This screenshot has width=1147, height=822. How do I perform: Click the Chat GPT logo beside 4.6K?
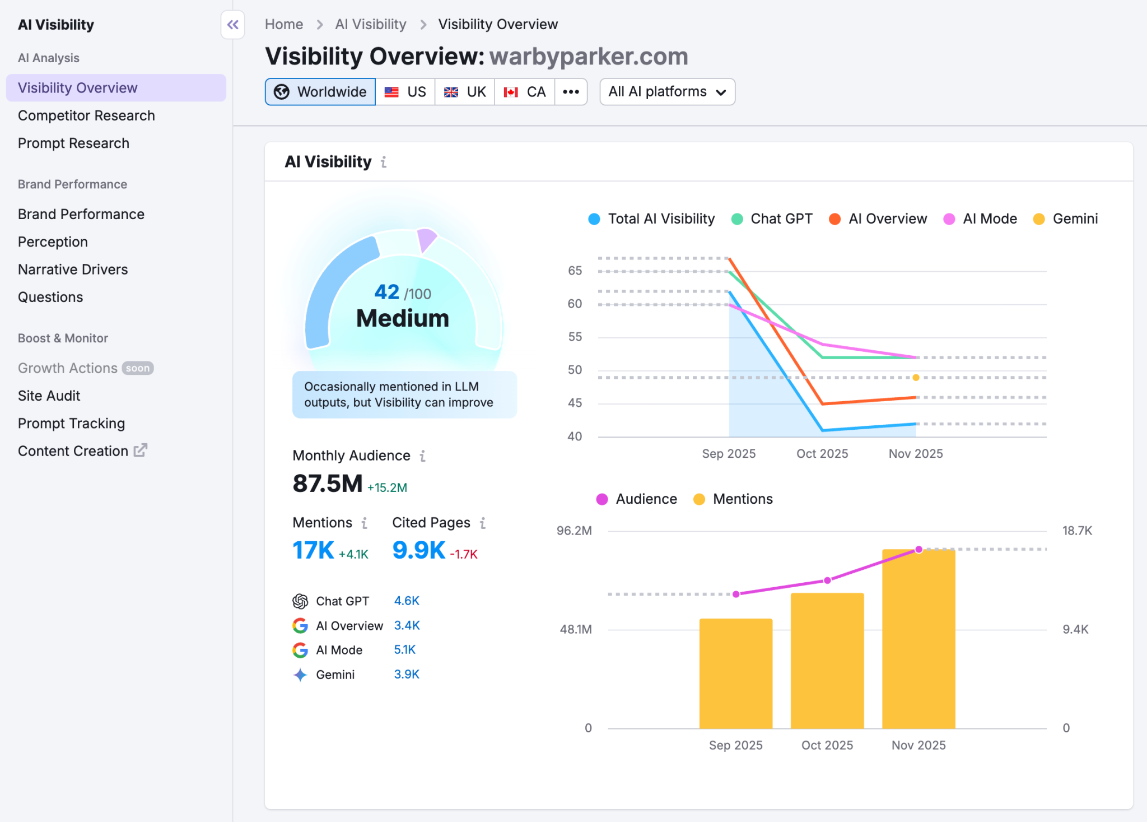[301, 601]
